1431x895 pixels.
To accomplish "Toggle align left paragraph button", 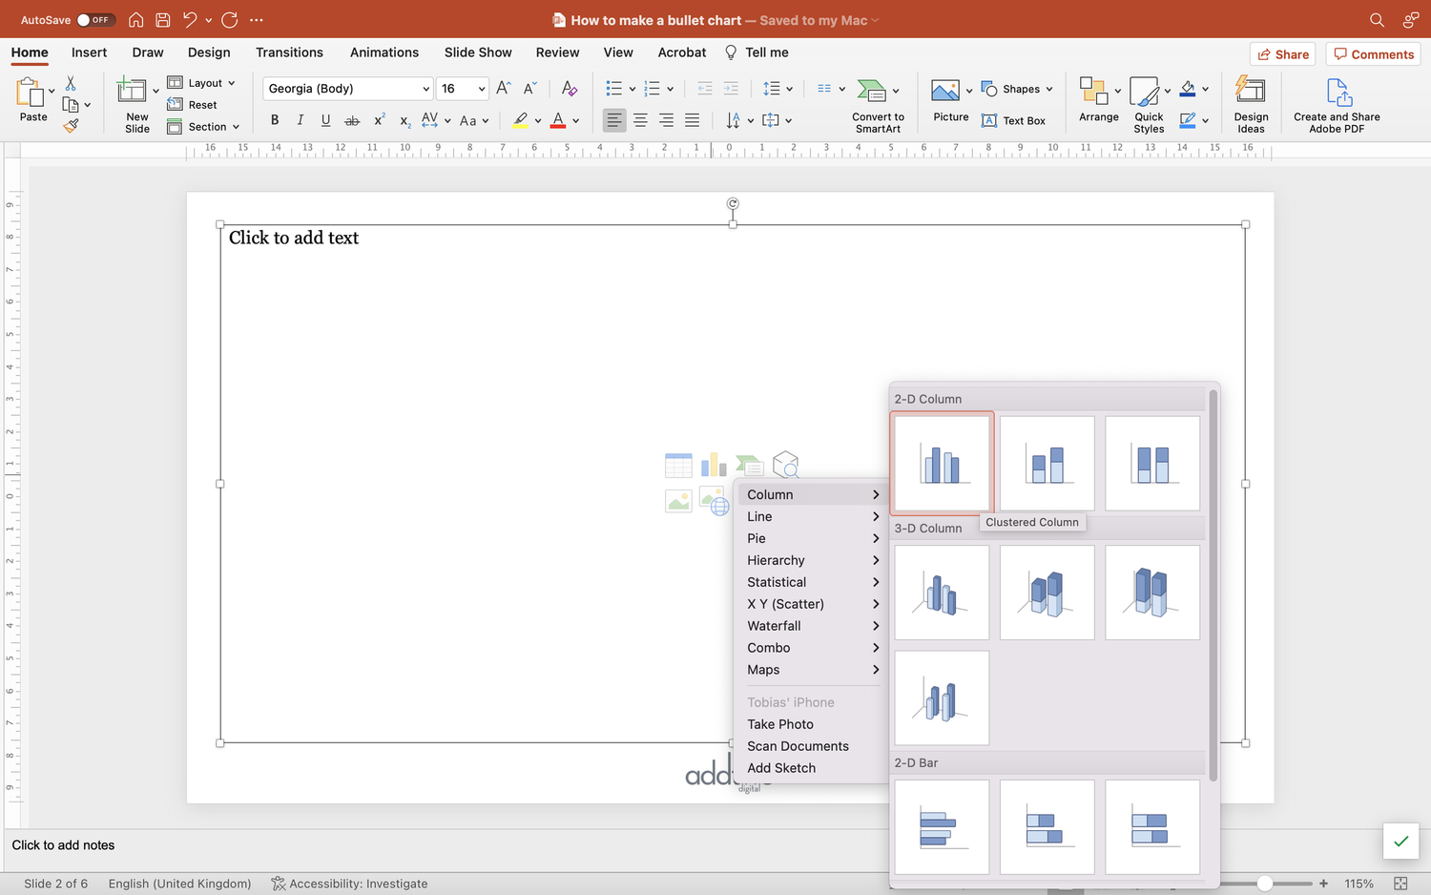I will tap(614, 120).
